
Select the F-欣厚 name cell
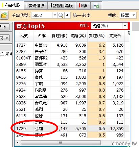40,90
